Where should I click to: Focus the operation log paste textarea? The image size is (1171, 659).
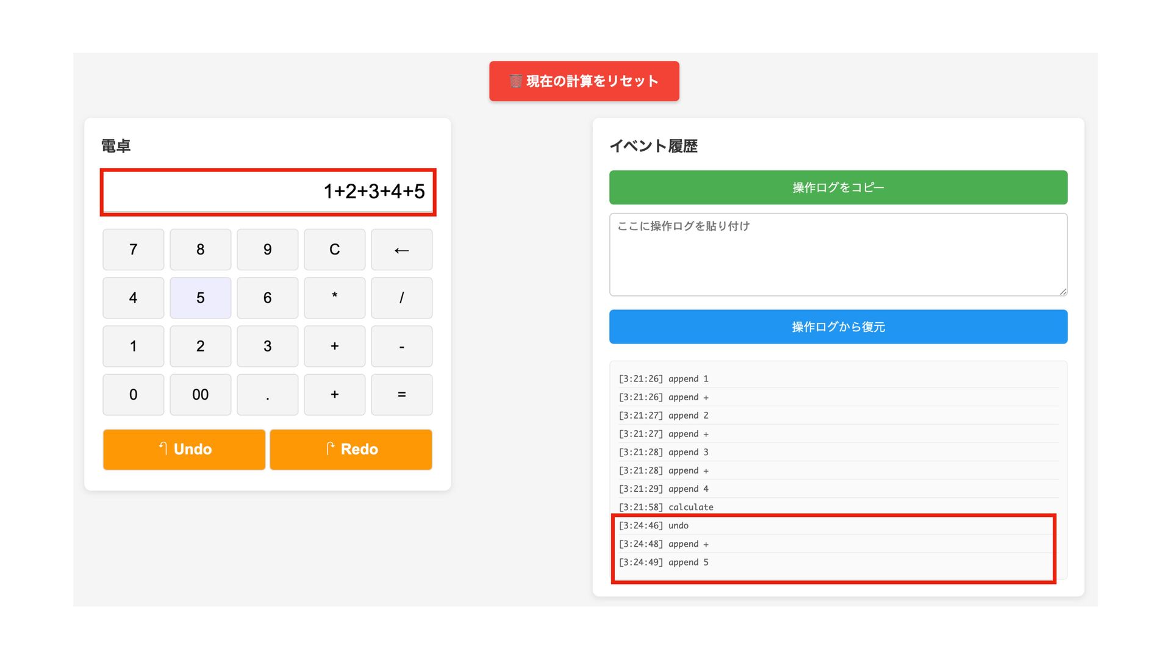click(838, 254)
